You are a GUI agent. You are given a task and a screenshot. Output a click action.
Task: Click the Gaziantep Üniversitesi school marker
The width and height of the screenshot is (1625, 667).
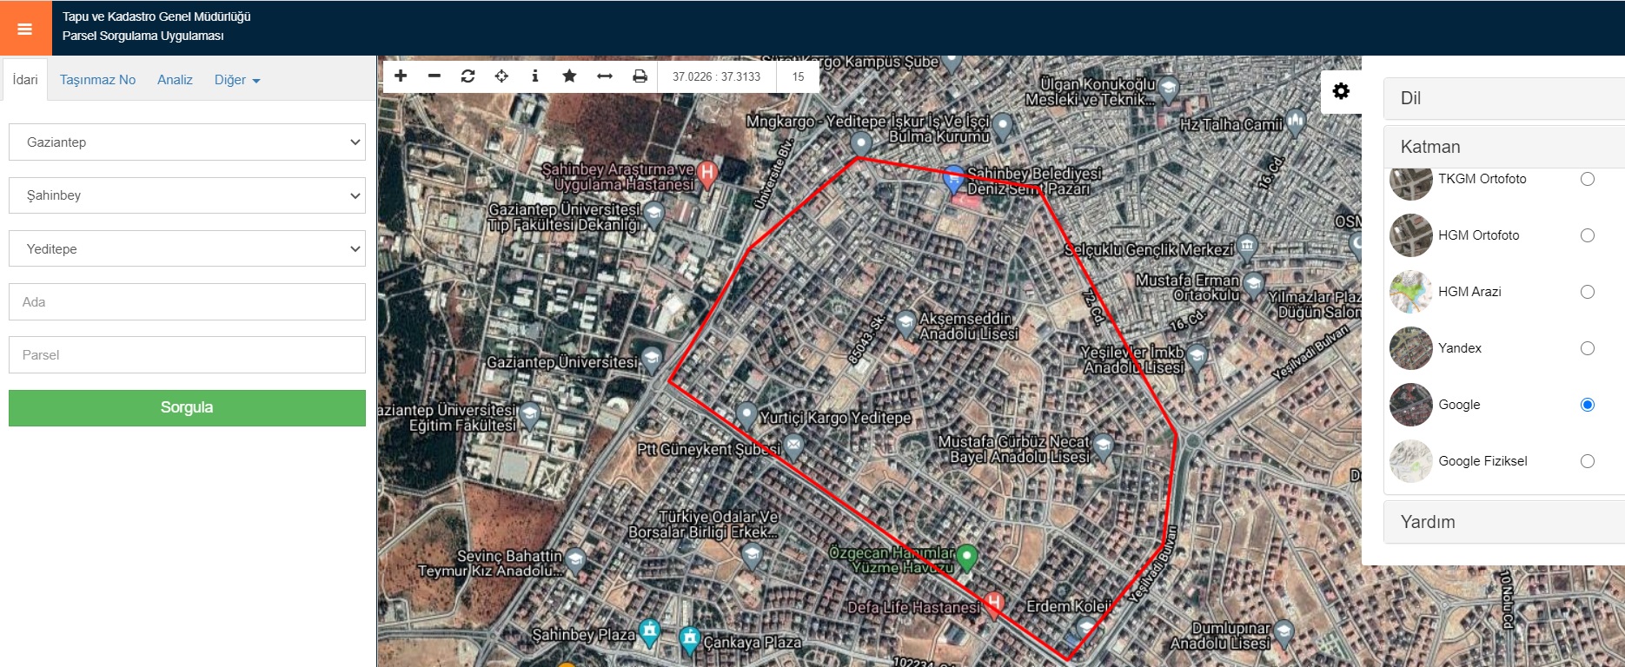point(651,359)
